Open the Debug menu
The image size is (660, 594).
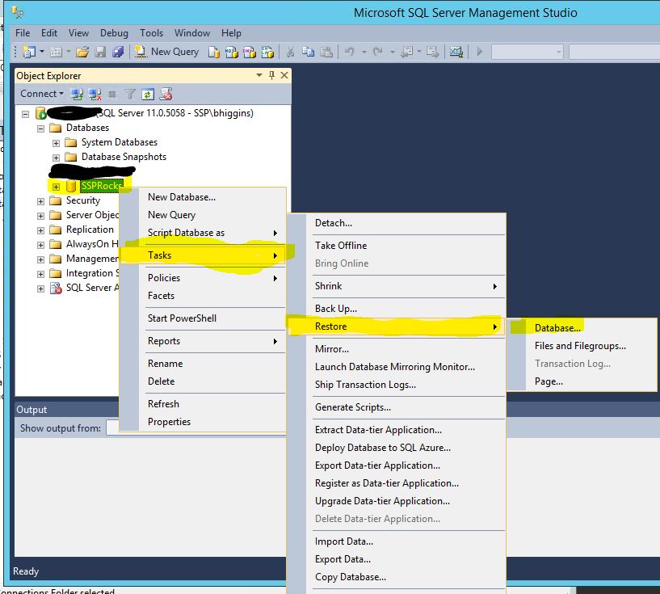pos(114,33)
